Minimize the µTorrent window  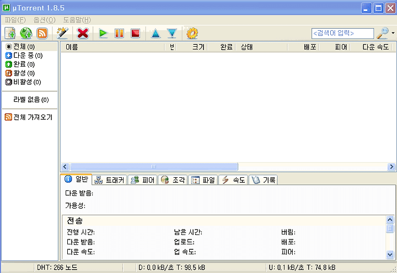(366, 8)
